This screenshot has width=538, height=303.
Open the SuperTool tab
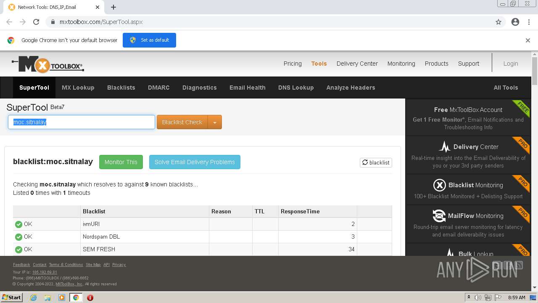click(34, 88)
